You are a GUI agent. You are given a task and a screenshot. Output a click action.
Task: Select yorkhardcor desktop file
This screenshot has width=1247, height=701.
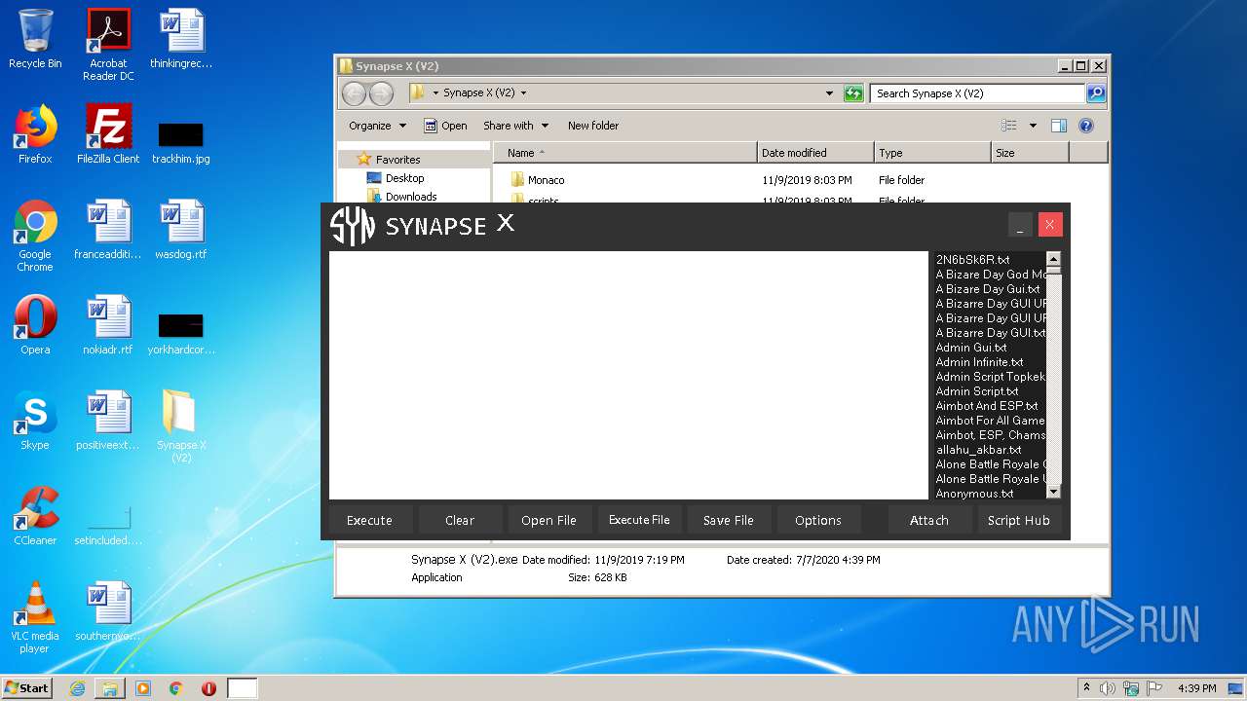point(181,333)
